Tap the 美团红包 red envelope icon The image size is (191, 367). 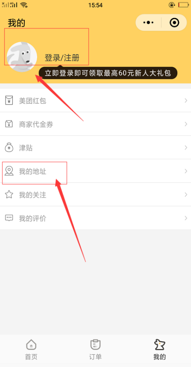[x=9, y=100]
